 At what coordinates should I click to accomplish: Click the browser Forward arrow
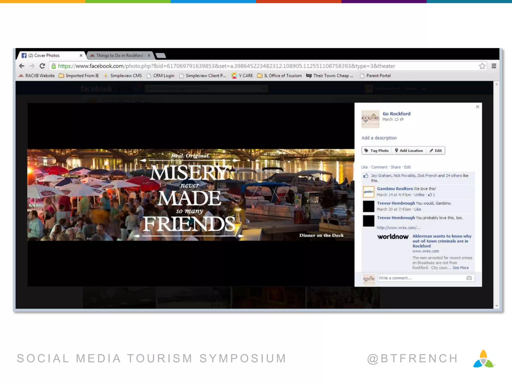point(32,66)
